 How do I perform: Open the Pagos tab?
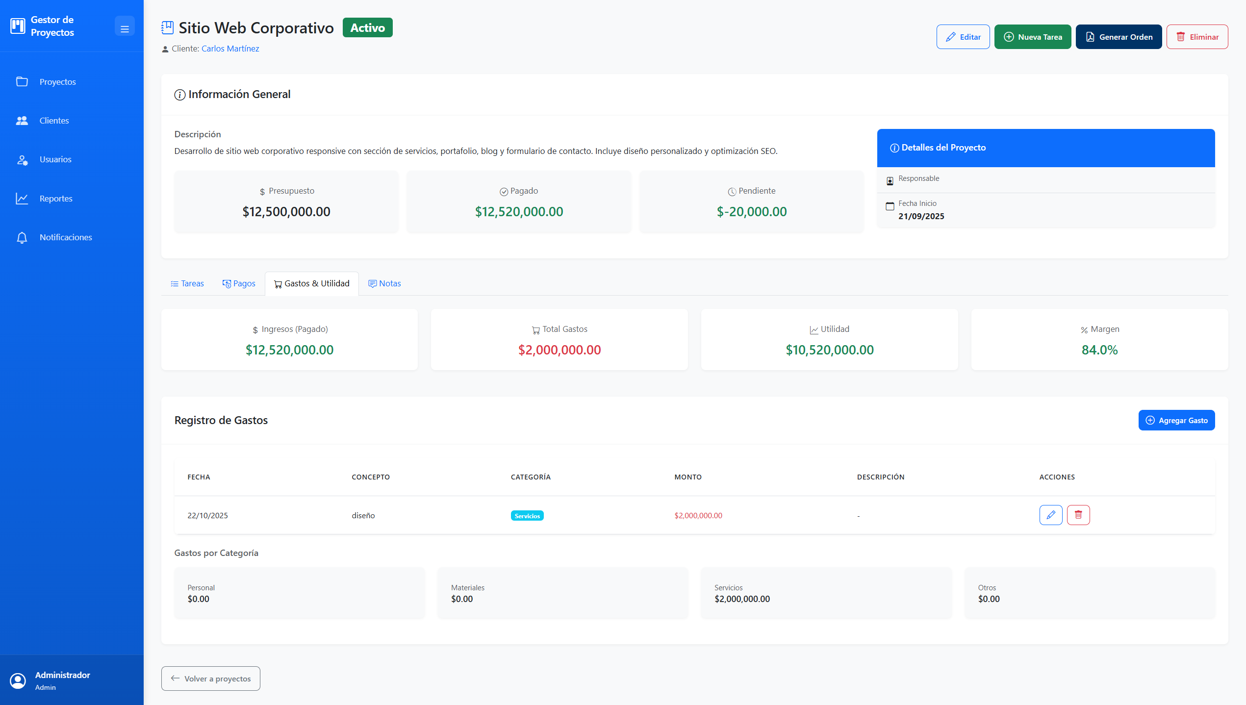point(239,283)
